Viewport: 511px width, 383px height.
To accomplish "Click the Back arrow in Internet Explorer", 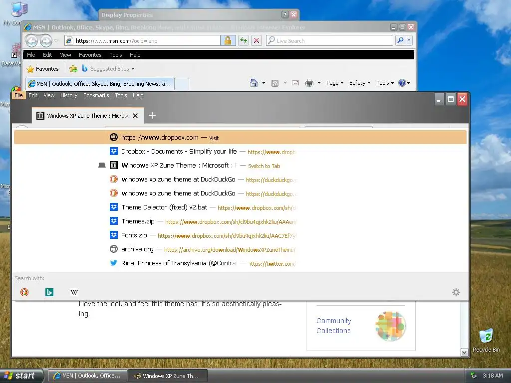I will [31, 41].
